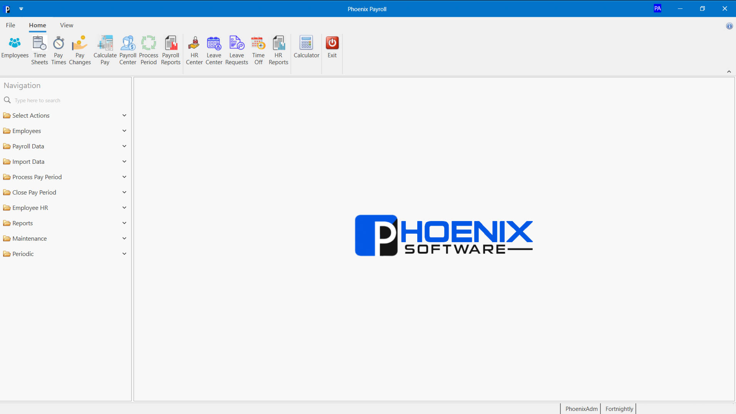Expand the Employees navigation chevron
Image resolution: width=736 pixels, height=414 pixels.
click(x=124, y=131)
